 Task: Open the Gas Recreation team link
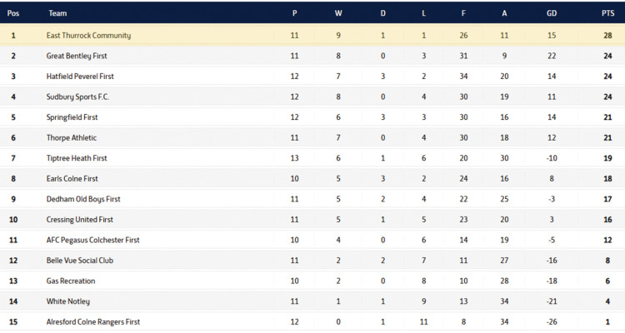click(x=71, y=281)
